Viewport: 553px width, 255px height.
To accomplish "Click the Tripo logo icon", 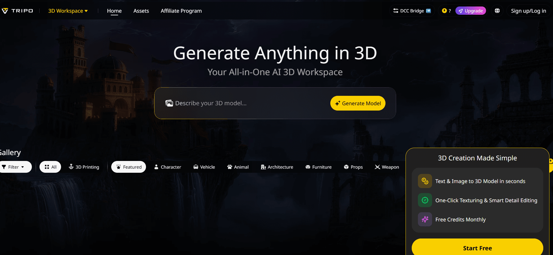I will pos(5,11).
